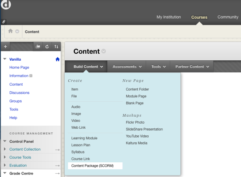The width and height of the screenshot is (241, 177).
Task: Choose Image in Build Content menu
Action: tap(76, 114)
